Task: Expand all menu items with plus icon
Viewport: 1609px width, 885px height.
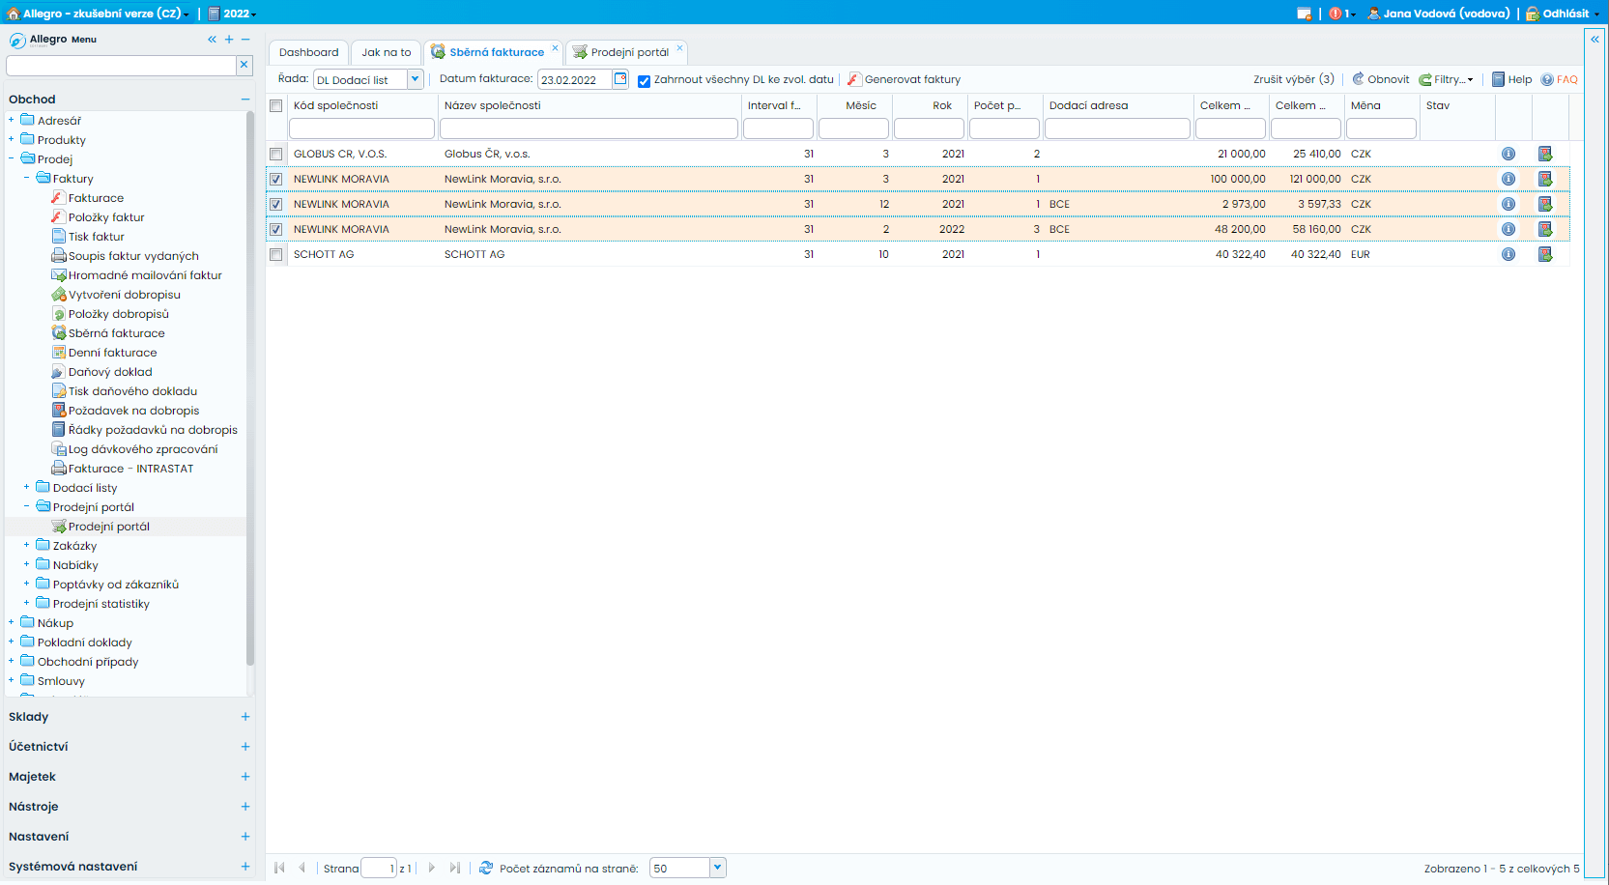Action: tap(229, 40)
